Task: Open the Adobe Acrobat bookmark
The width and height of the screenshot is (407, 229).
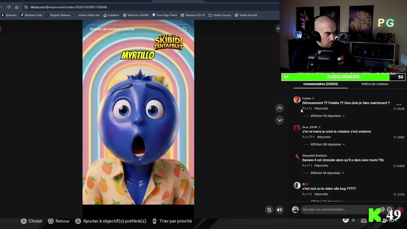Action: pyautogui.click(x=246, y=15)
